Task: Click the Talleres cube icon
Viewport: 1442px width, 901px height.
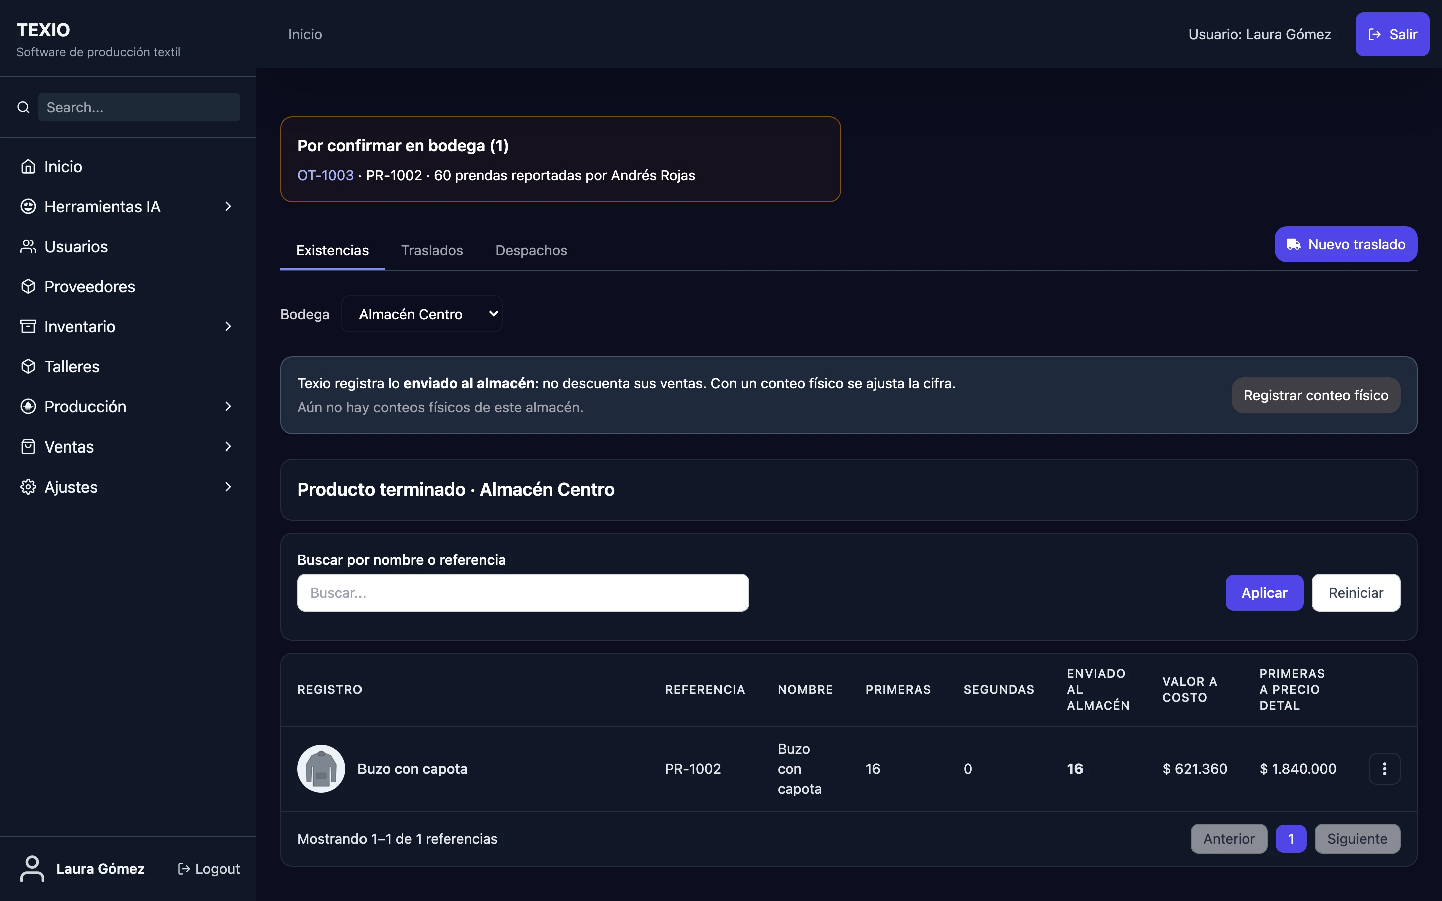Action: pos(28,366)
